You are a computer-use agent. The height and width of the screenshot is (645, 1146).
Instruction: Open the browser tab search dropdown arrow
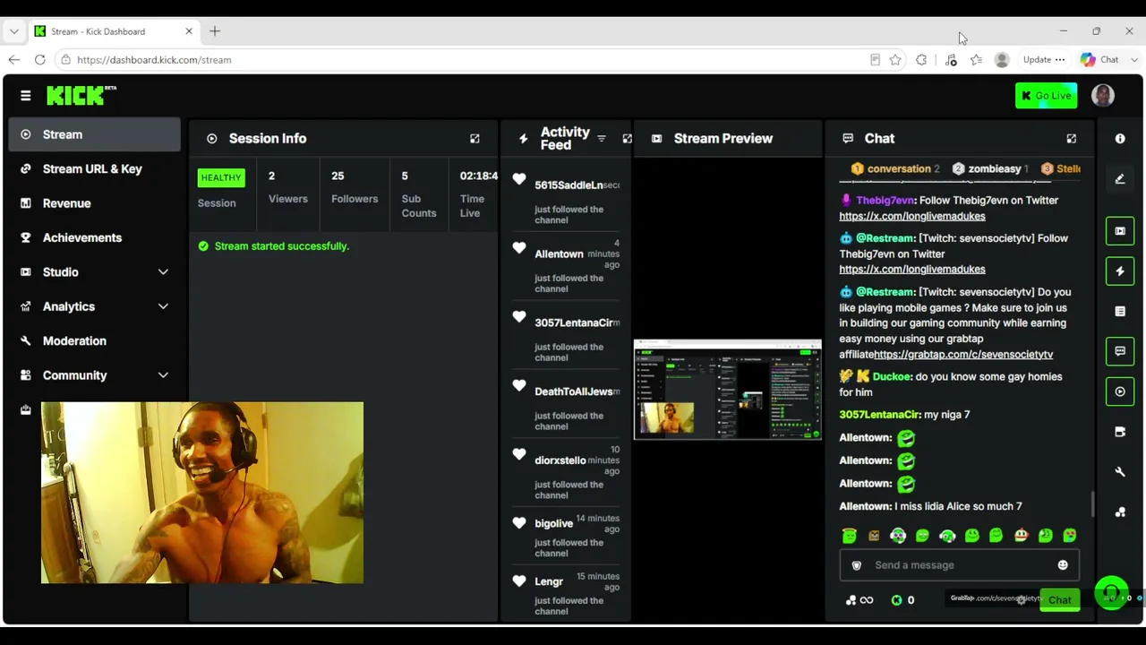coord(14,31)
